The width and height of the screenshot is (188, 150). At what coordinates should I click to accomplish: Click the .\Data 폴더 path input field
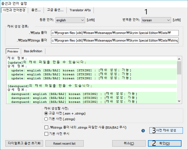pyautogui.click(x=115, y=33)
